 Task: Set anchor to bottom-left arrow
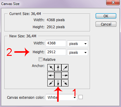pyautogui.click(x=51, y=83)
